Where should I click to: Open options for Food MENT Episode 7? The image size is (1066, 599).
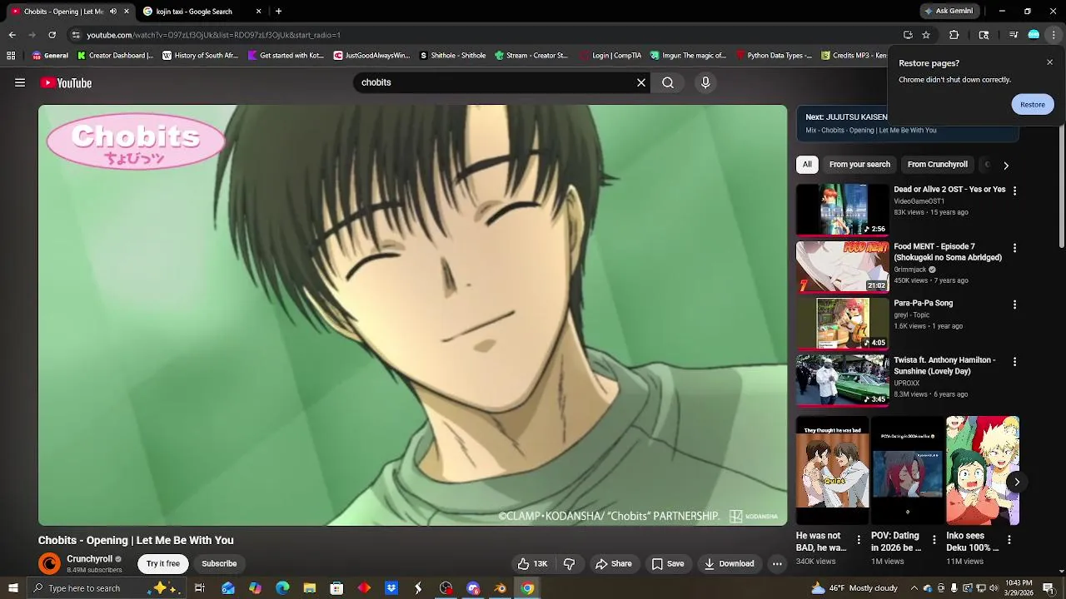(x=1014, y=248)
